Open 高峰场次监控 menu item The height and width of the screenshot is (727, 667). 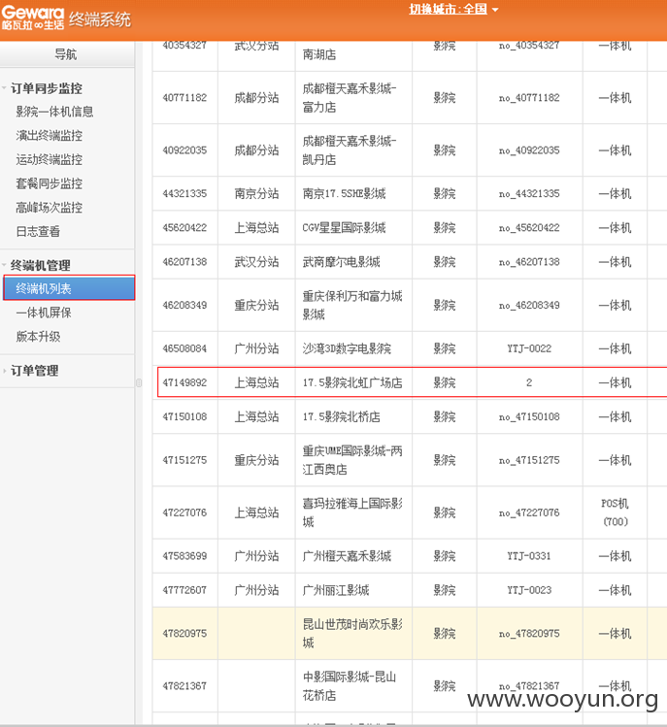pos(49,208)
